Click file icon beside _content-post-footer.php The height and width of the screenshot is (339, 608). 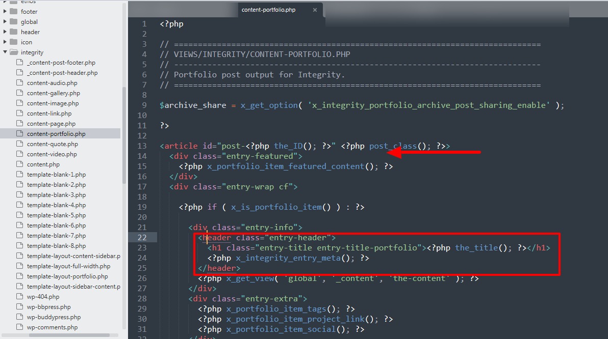point(20,62)
